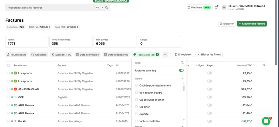The width and height of the screenshot is (279, 127).
Task: Save the filter with Enregistrer
Action: pyautogui.click(x=183, y=55)
